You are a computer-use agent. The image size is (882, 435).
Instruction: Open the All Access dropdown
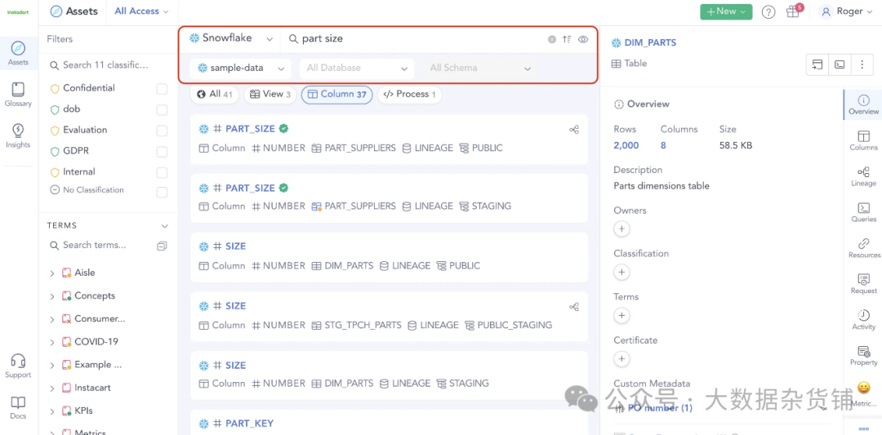point(141,11)
